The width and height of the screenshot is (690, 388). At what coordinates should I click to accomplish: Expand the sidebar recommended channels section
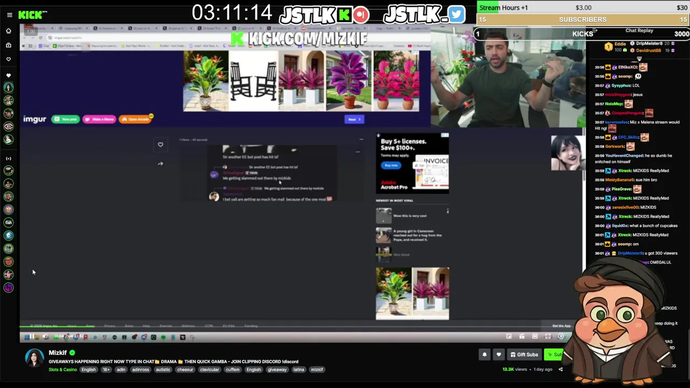[x=9, y=158]
